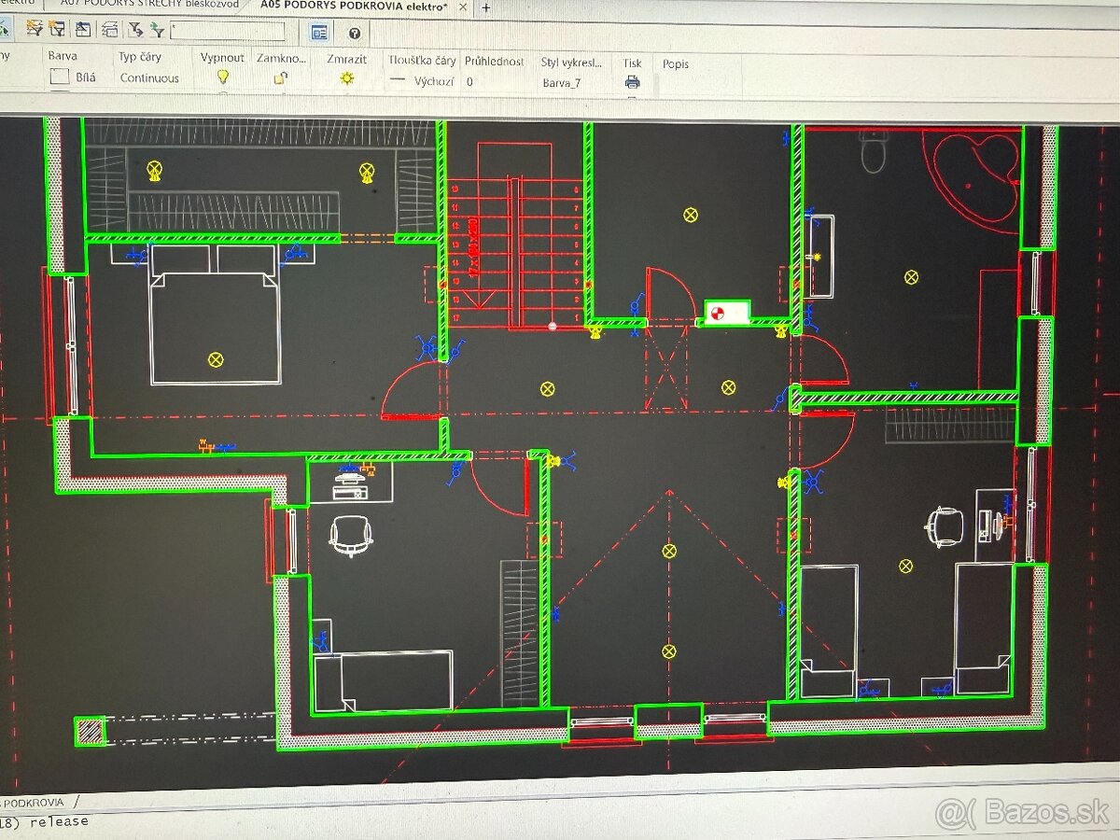Click the first new layer icon in toolbar

tap(35, 29)
